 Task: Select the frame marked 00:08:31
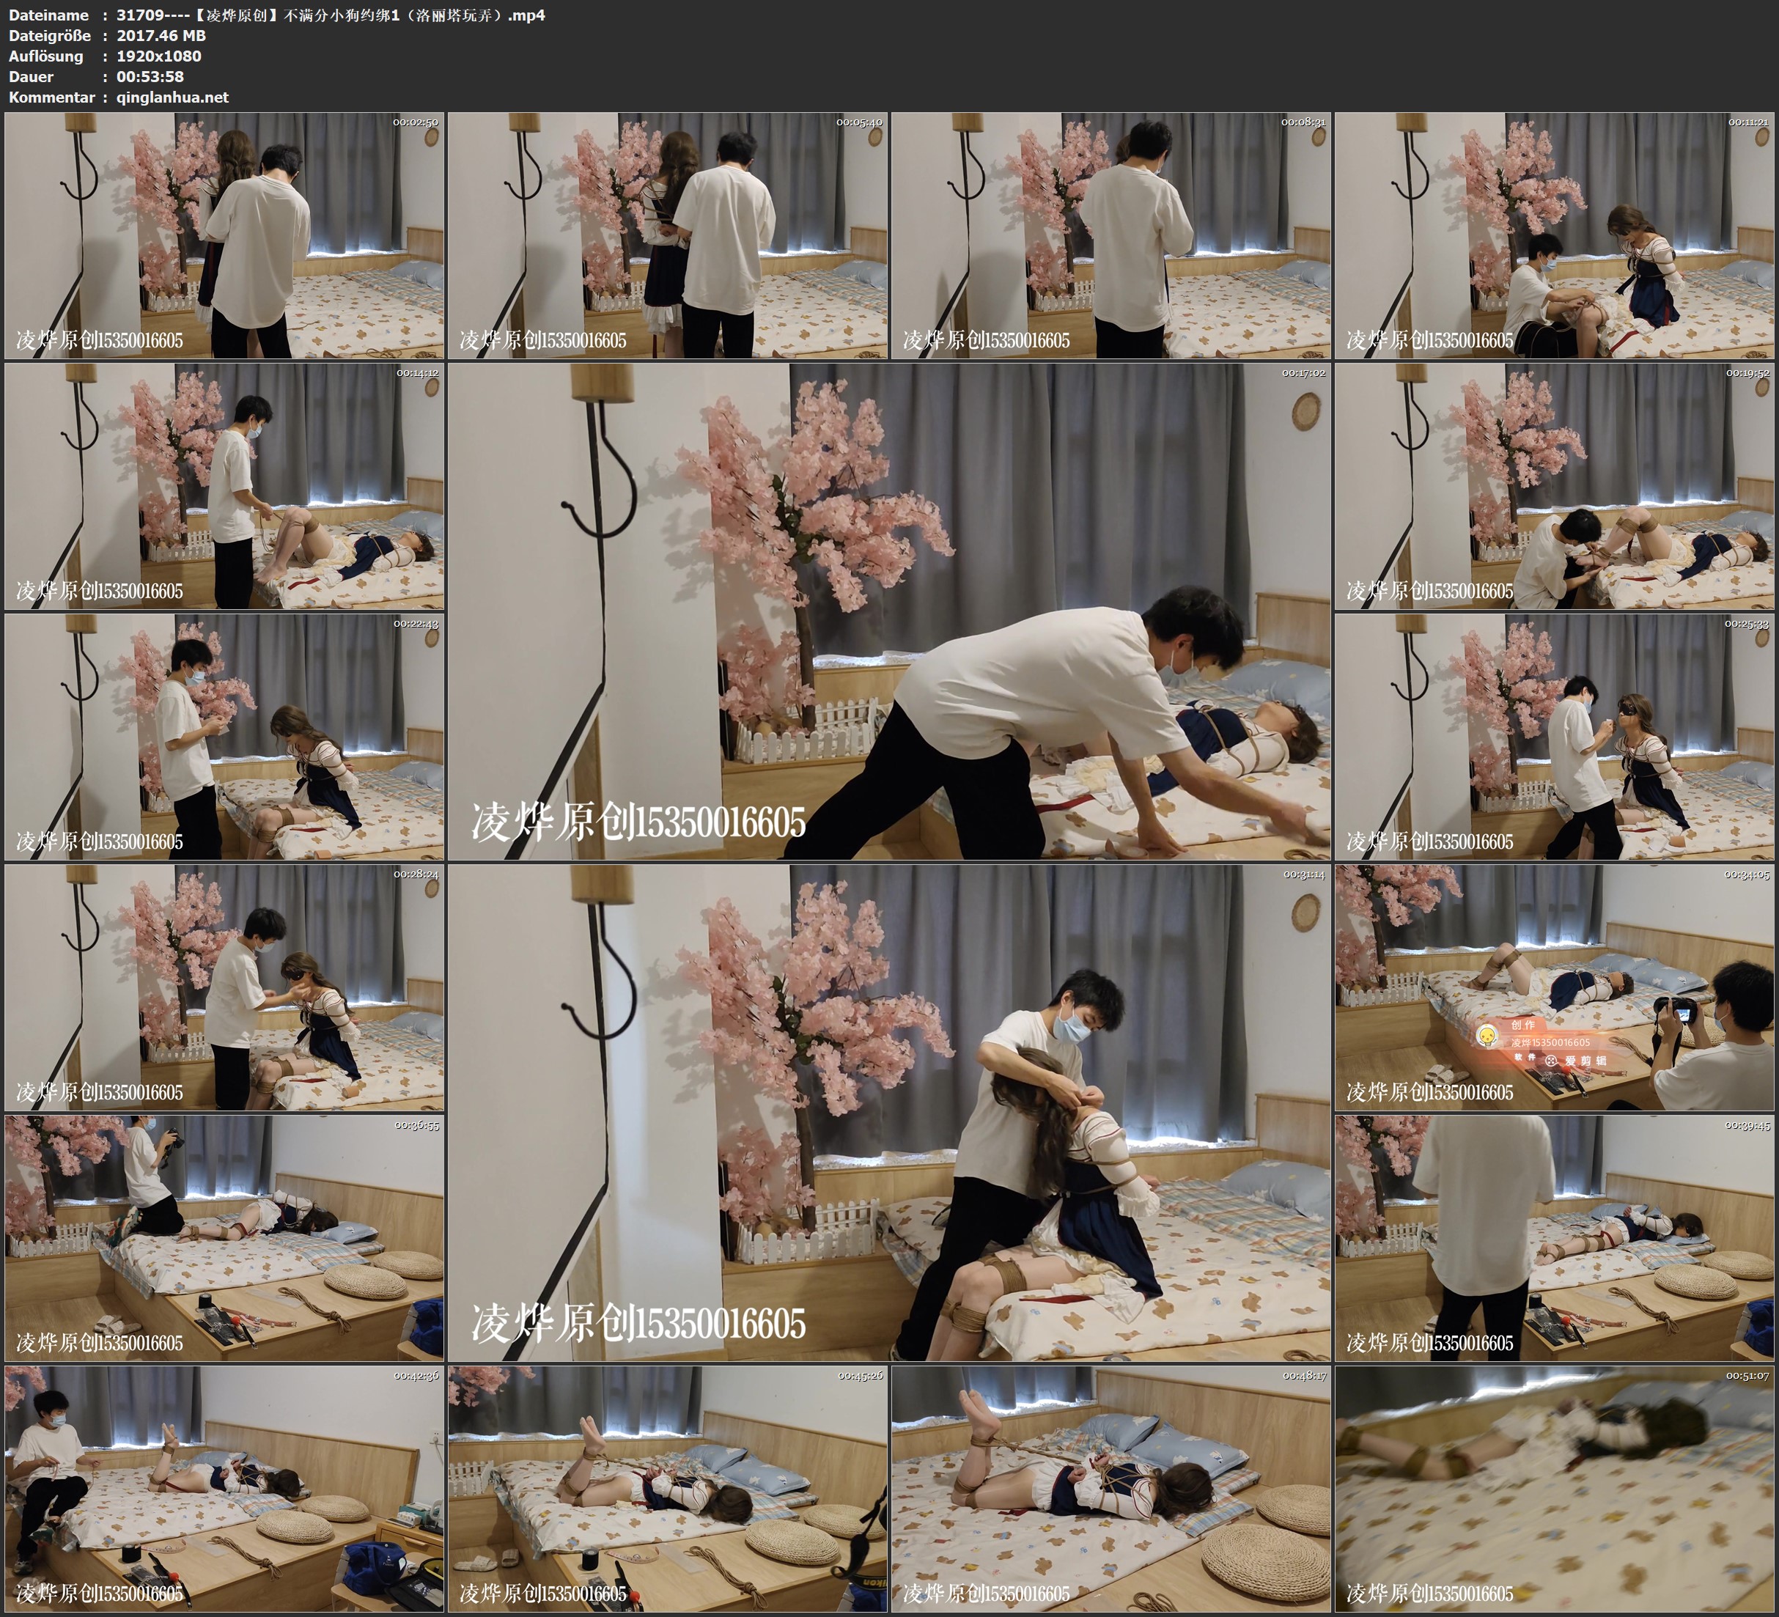[x=1111, y=236]
